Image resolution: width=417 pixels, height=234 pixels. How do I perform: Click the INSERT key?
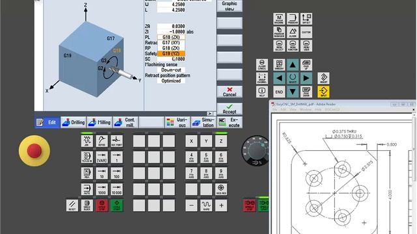point(324,78)
